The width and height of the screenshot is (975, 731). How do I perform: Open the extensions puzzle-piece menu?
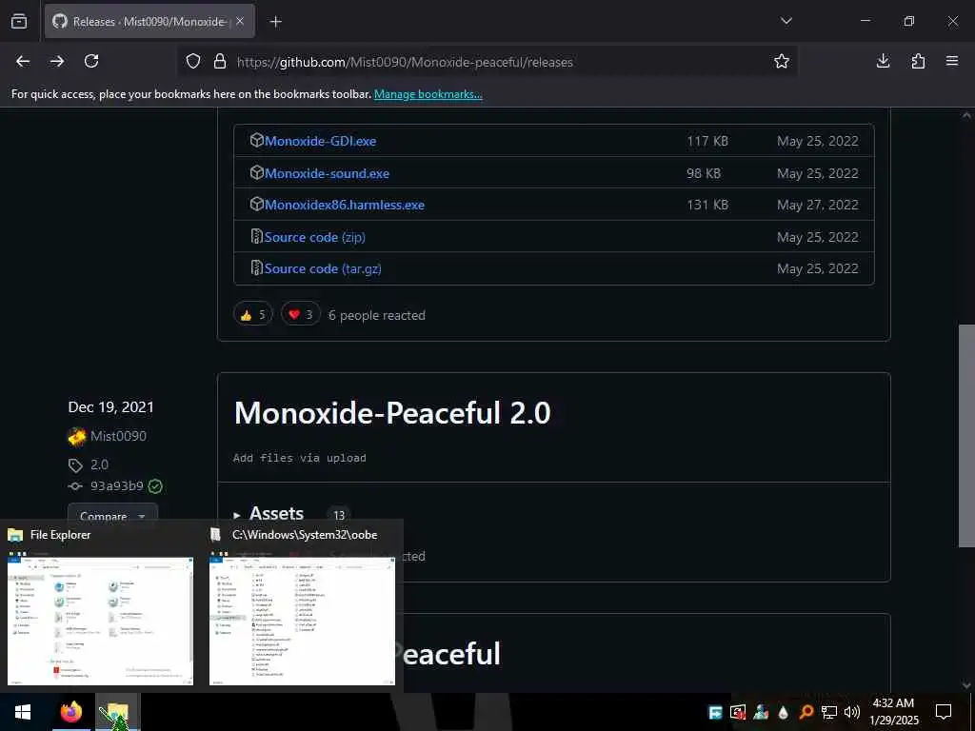(918, 61)
